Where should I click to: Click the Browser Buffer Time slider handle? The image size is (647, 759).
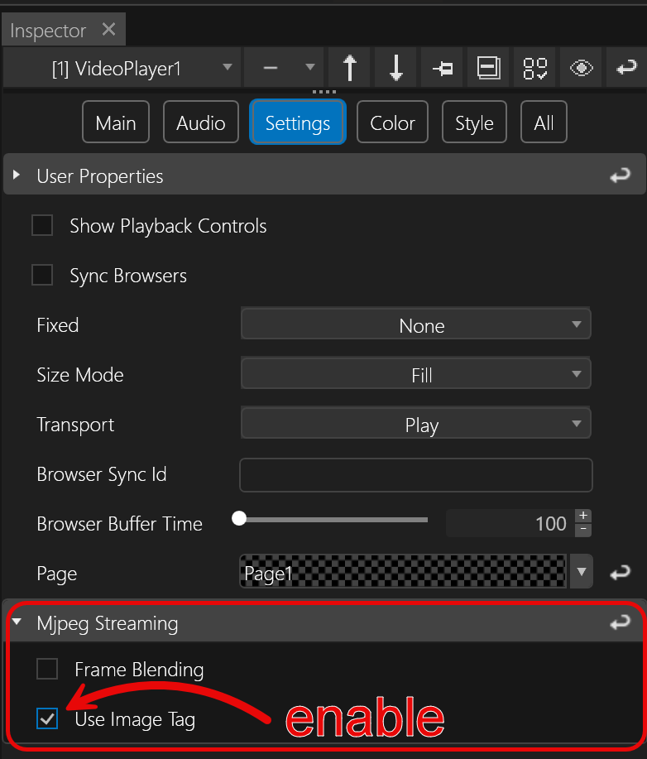[x=239, y=518]
